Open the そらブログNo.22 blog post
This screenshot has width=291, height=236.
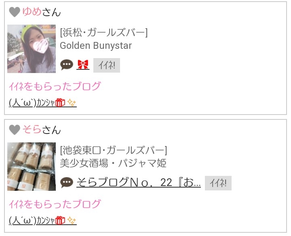(x=139, y=182)
